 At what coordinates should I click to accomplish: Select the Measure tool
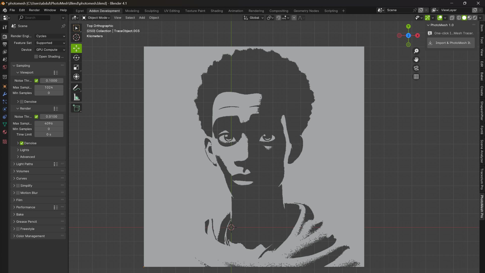click(x=76, y=97)
